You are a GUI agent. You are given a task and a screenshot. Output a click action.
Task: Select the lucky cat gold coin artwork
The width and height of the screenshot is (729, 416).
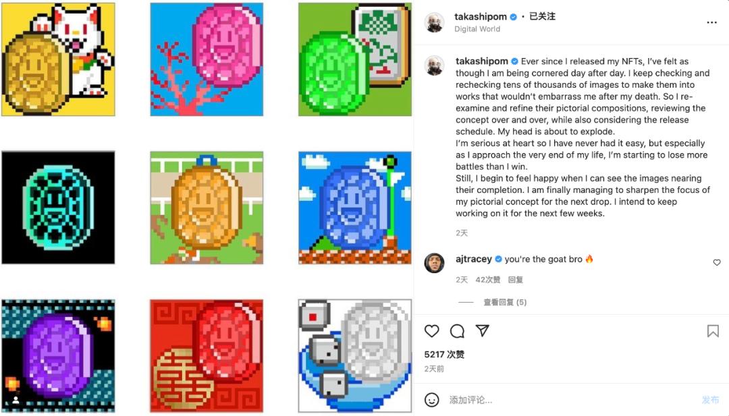(58, 59)
